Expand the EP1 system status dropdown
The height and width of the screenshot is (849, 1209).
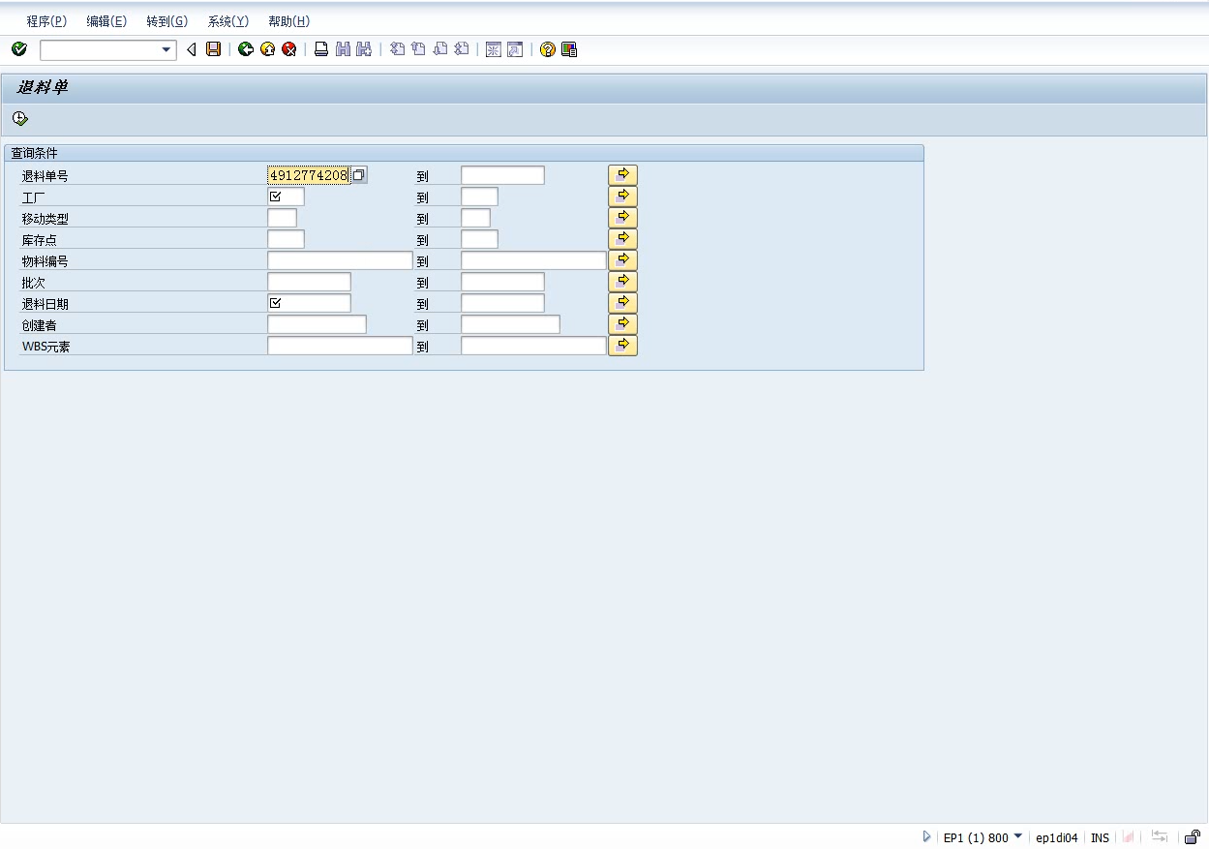pos(1017,836)
